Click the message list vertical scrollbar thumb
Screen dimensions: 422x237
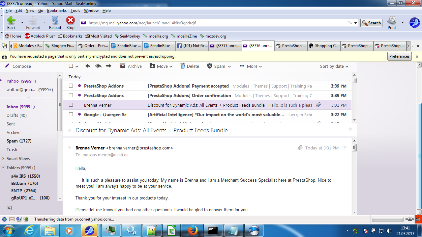click(x=354, y=80)
